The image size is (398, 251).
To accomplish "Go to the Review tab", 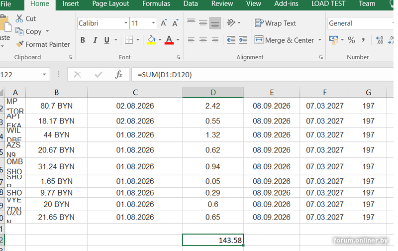I will (222, 3).
